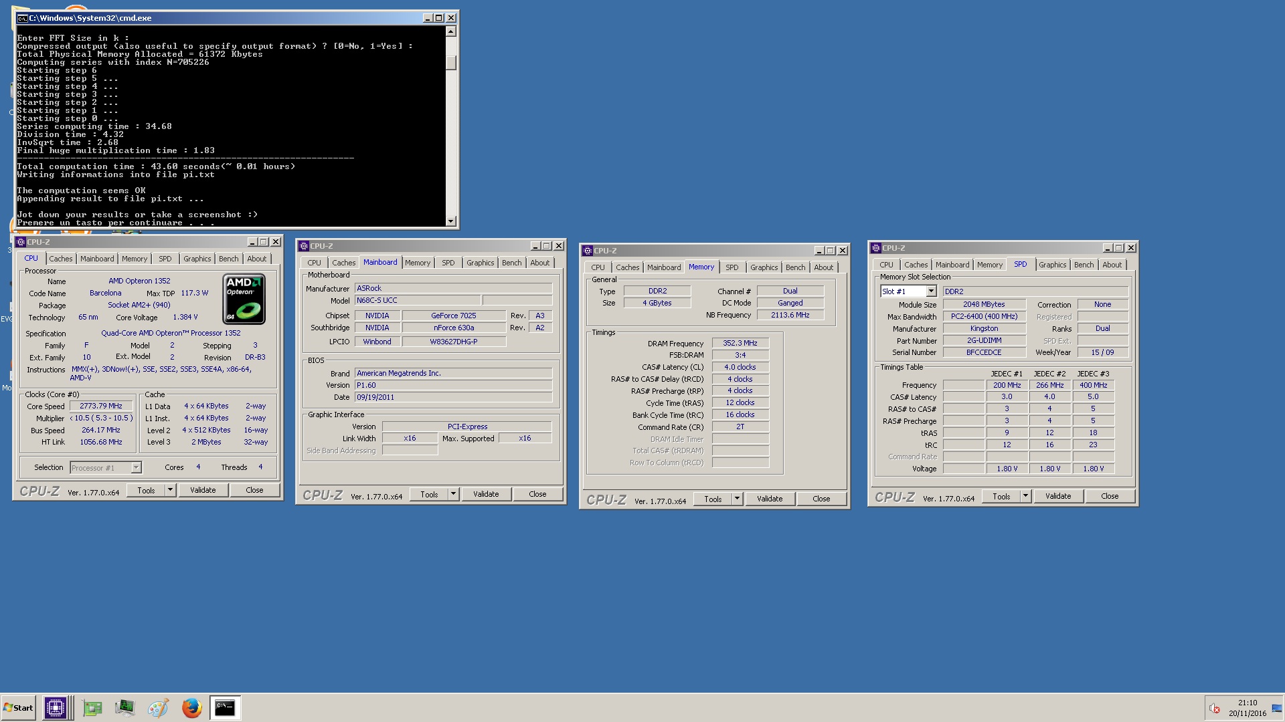Click cmd.exe scrollbar down arrow
The height and width of the screenshot is (722, 1285).
click(451, 221)
